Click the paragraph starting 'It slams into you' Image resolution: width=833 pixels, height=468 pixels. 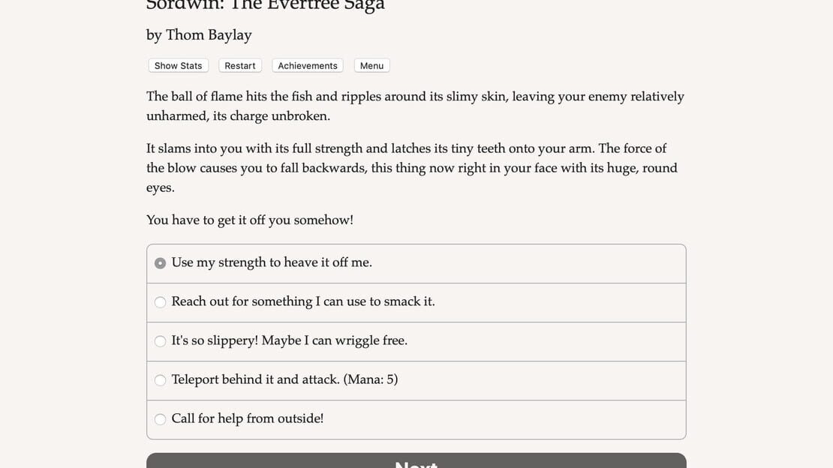point(412,168)
